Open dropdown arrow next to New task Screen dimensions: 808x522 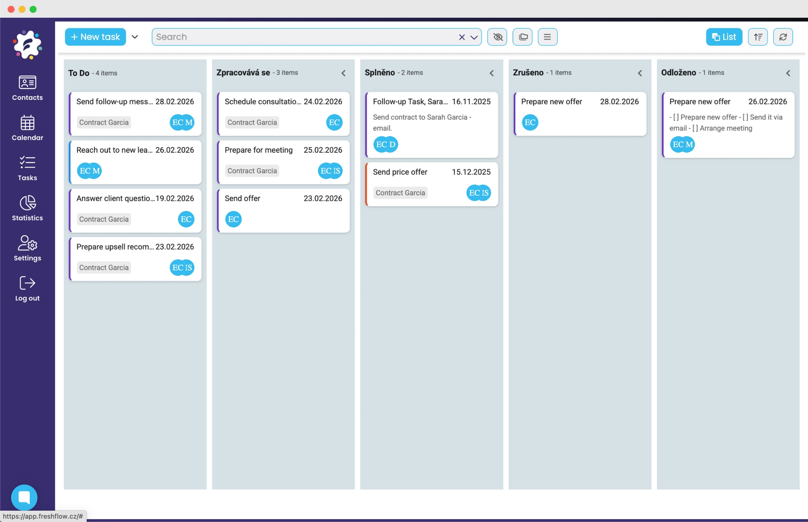(135, 37)
